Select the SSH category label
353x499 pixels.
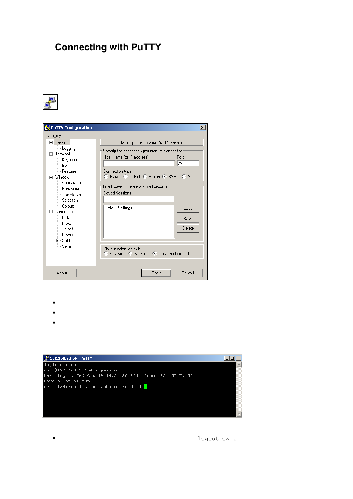pos(66,240)
